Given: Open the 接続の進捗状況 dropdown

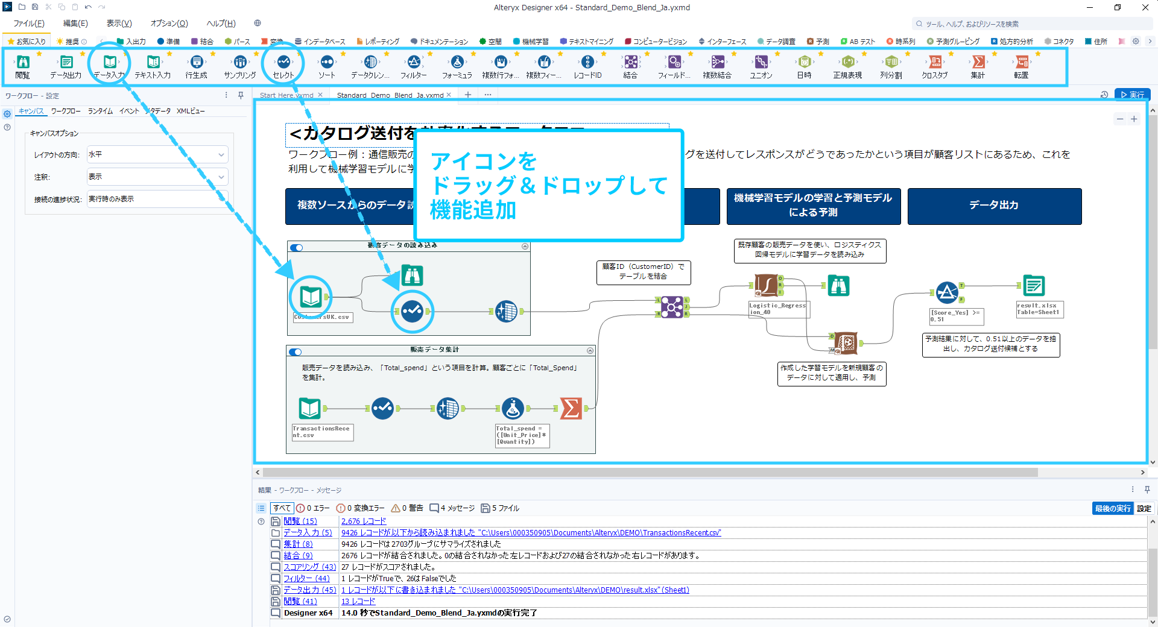Looking at the screenshot, I should tap(157, 199).
